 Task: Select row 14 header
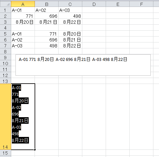[6, 117]
